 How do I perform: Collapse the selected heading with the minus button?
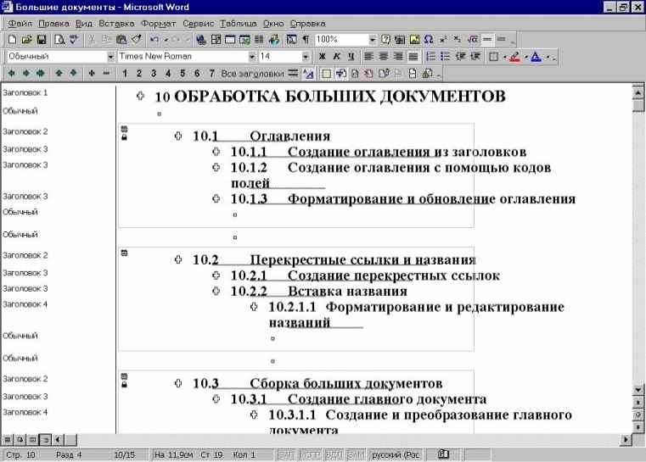coord(106,73)
